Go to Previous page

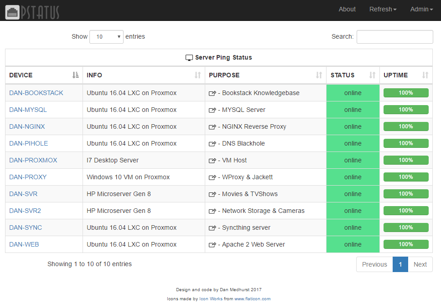click(374, 264)
